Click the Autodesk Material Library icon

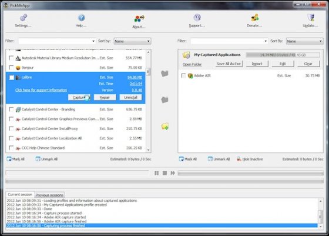(18, 58)
